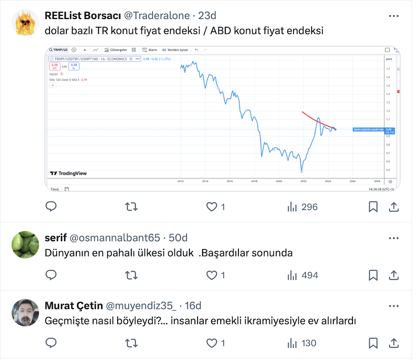Image resolution: width=417 pixels, height=360 pixels.
Task: Share the REEList Borsacı tweet
Action: [x=394, y=207]
